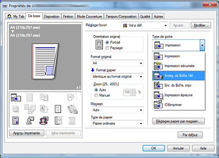Viewport: 219px width, 158px height.
Task: Switch to the My Tab tab
Action: point(16,17)
